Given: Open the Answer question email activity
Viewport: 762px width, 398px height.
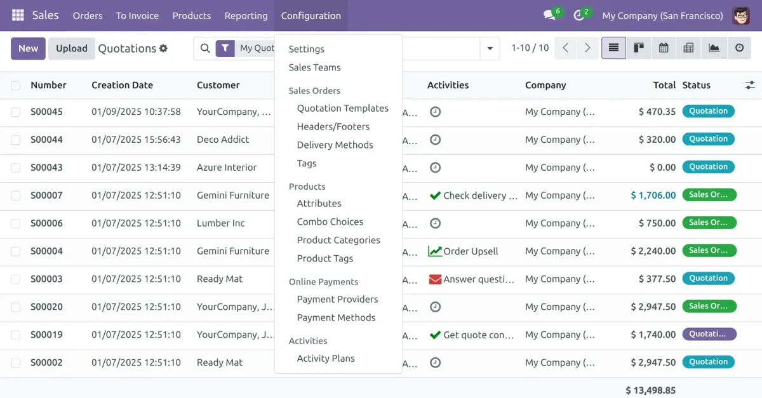Looking at the screenshot, I should click(x=471, y=279).
